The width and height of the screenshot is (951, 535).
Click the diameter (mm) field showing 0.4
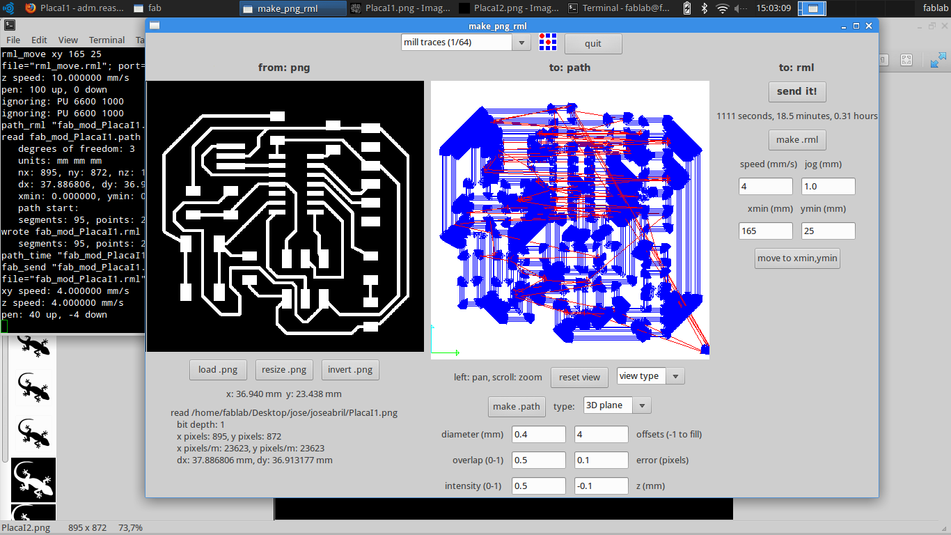(x=539, y=435)
